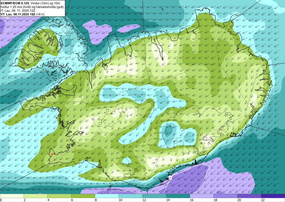Click the legend label "12"
This screenshot has width=285, height=202.
tap(144, 200)
